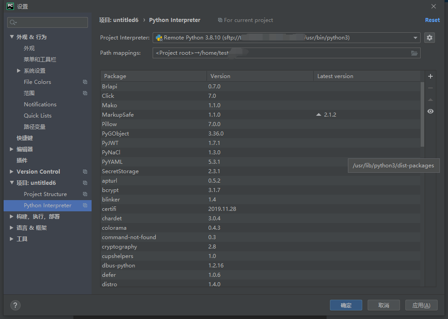Sort by Version column header
Screen dimensions: 448x319
[260, 76]
